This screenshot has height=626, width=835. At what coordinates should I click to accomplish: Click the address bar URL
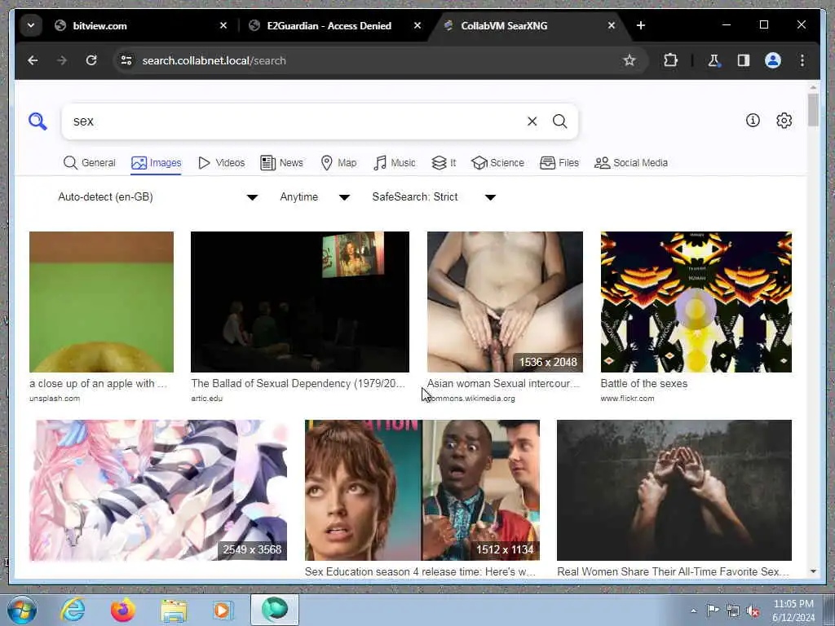point(214,60)
